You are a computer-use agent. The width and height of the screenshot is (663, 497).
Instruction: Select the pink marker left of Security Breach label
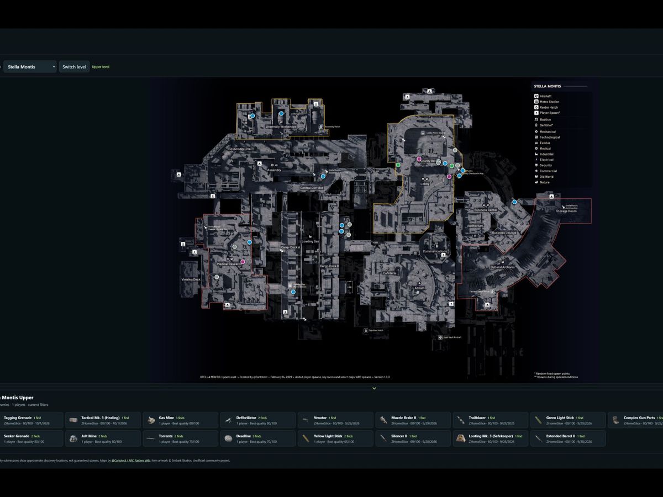tap(419, 159)
